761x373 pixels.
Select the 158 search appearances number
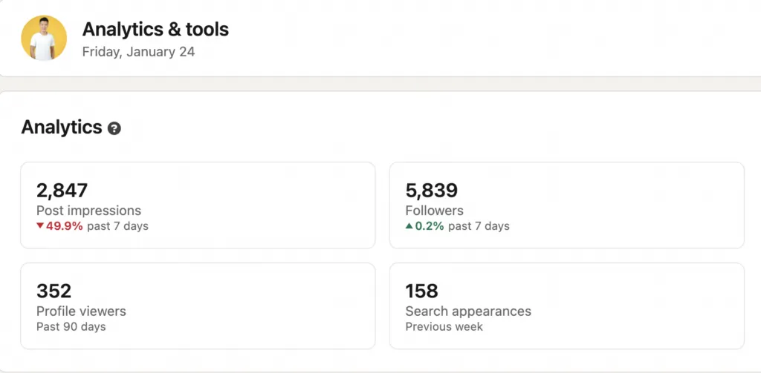point(421,291)
